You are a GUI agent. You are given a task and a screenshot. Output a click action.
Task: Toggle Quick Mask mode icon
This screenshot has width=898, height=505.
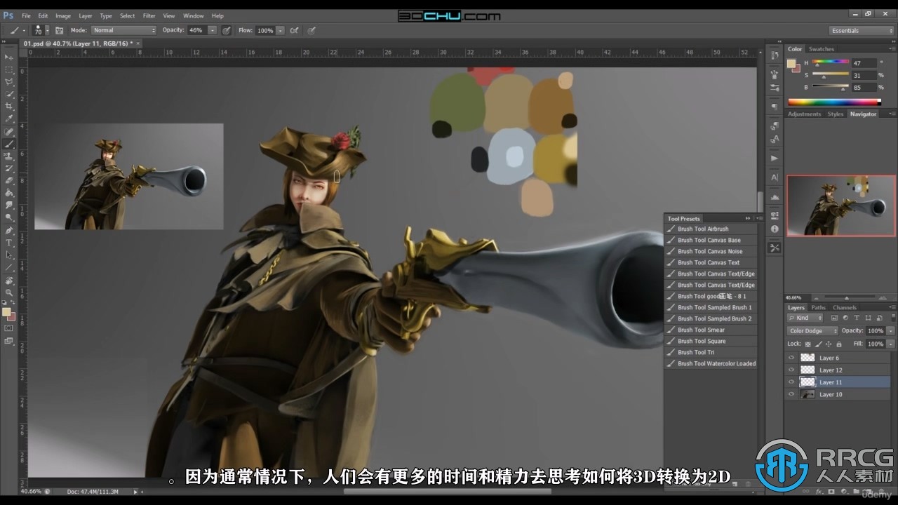pos(9,328)
